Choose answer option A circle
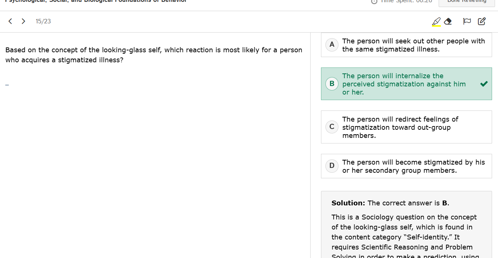 pyautogui.click(x=332, y=44)
